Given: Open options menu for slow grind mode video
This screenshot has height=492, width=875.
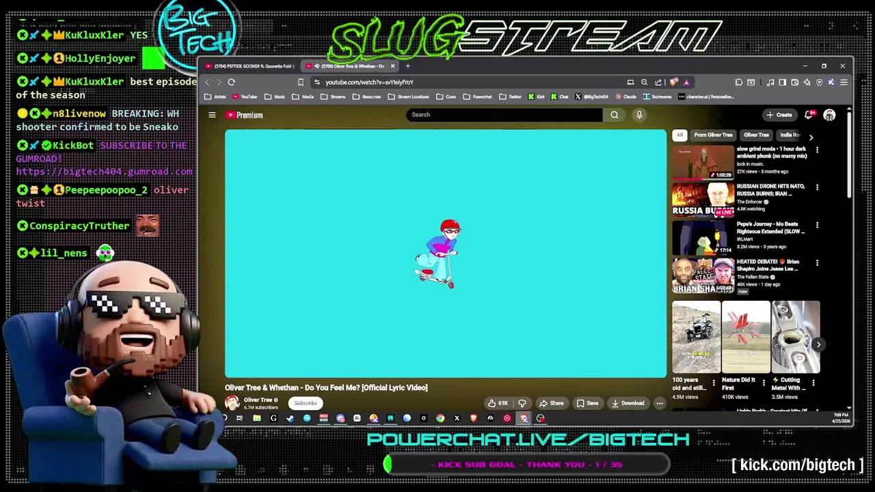Looking at the screenshot, I should coord(817,150).
